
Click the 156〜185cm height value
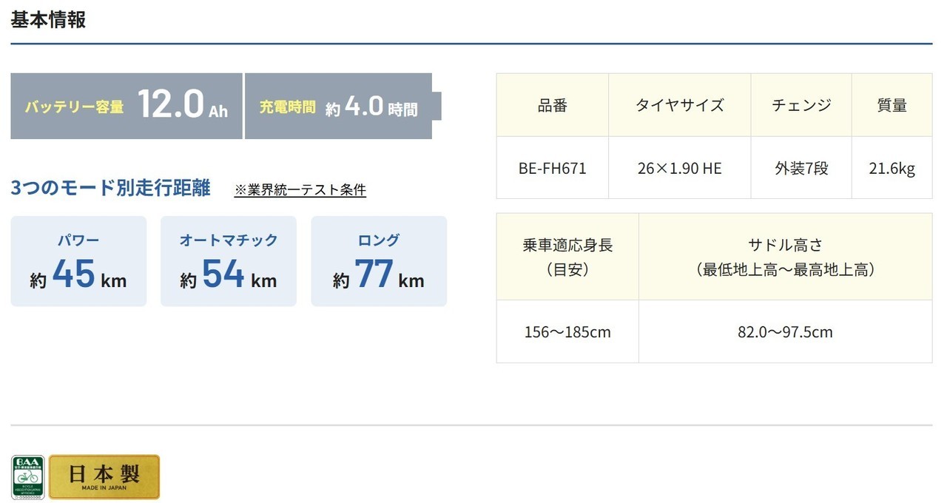[567, 332]
